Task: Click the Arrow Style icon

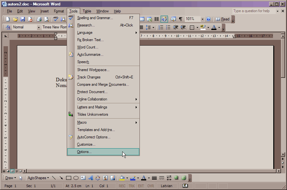Action: 169,178
